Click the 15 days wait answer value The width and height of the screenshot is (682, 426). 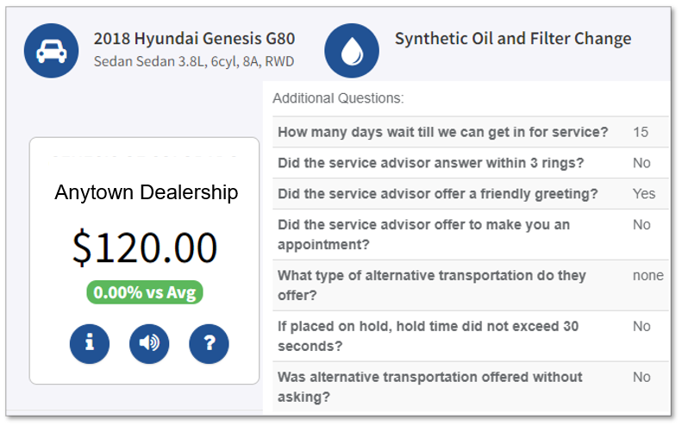coord(640,132)
